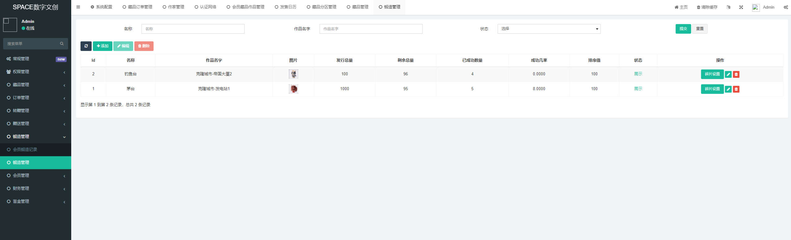Screen dimensions: 791x240
Task: Toggle 展示 status for 钓鱼台 row
Action: 638,74
